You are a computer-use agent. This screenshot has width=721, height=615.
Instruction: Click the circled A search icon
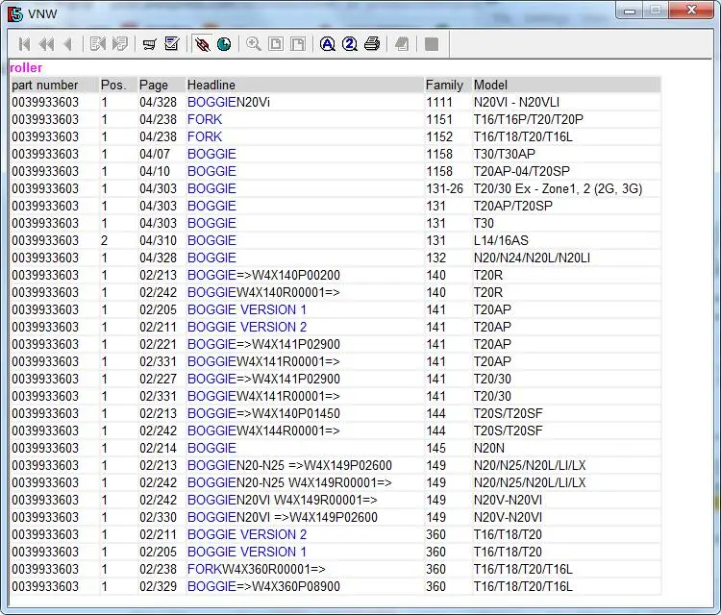pyautogui.click(x=327, y=44)
